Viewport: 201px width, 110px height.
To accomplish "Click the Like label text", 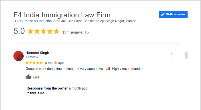I will click(x=36, y=77).
